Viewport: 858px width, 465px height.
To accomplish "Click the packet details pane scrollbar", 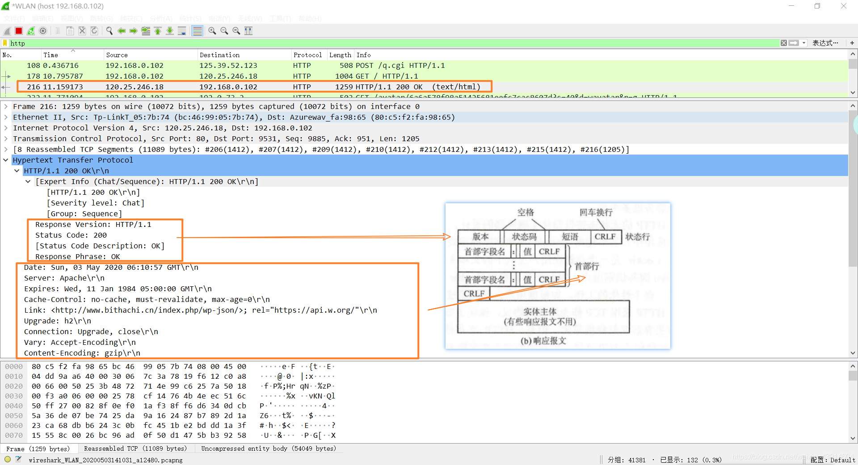I will click(x=853, y=188).
